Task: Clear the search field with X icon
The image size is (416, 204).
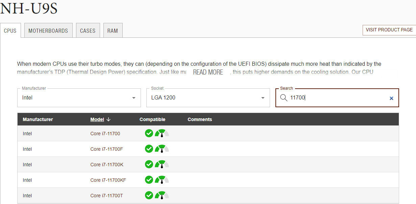Action: (x=391, y=98)
